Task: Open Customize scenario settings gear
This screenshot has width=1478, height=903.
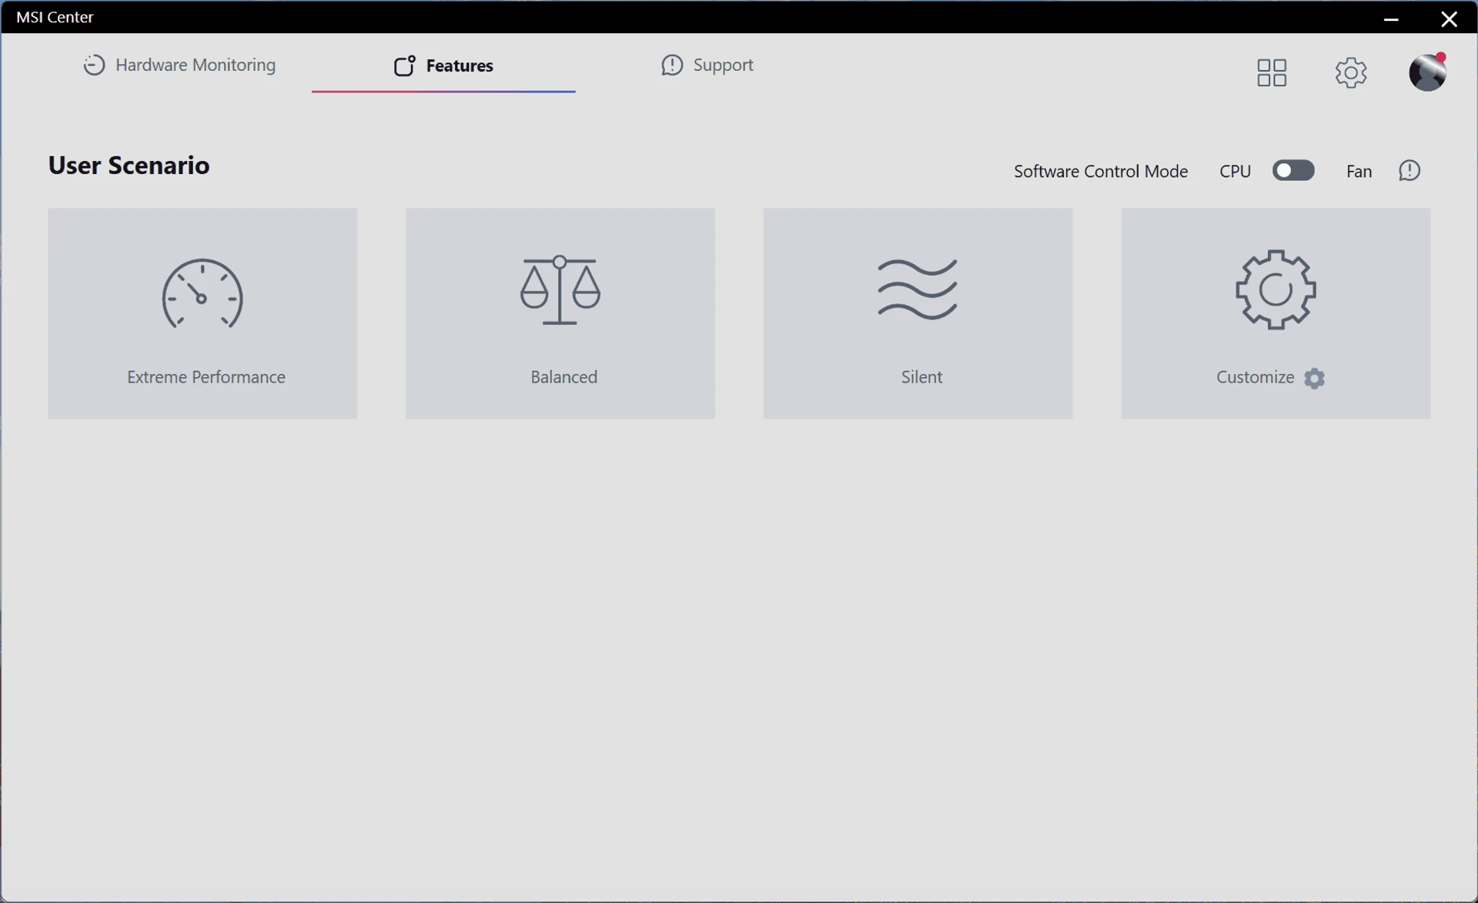Action: (x=1315, y=378)
